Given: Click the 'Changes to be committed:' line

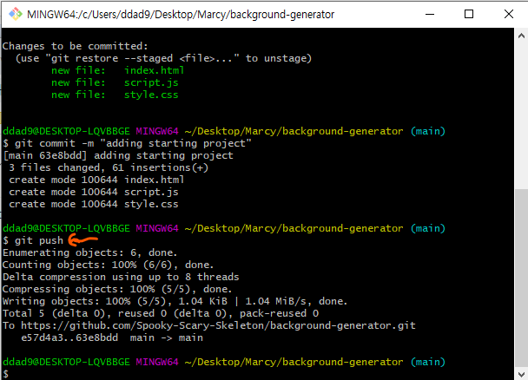Looking at the screenshot, I should click(75, 46).
